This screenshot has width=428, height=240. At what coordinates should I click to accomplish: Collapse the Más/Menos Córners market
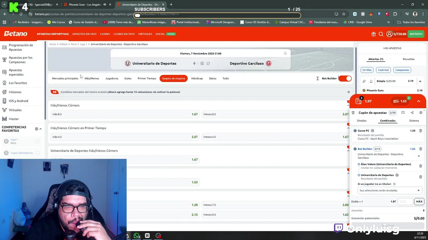(x=348, y=105)
